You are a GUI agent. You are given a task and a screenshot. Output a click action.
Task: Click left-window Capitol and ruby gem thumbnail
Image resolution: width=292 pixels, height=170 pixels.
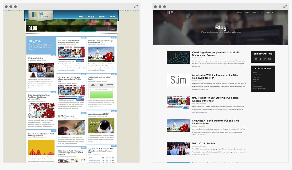click(101, 54)
